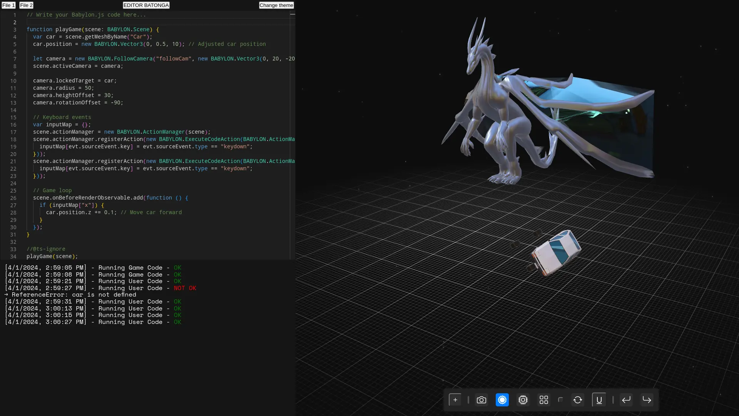Click the code editor minimap collapse dash

coord(293,14)
